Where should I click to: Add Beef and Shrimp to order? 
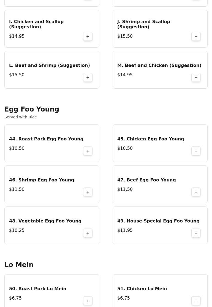coord(88,78)
